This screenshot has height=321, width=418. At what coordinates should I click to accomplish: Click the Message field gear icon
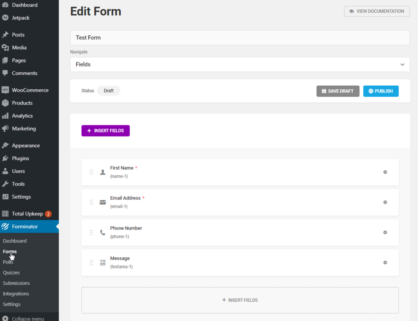(x=385, y=263)
